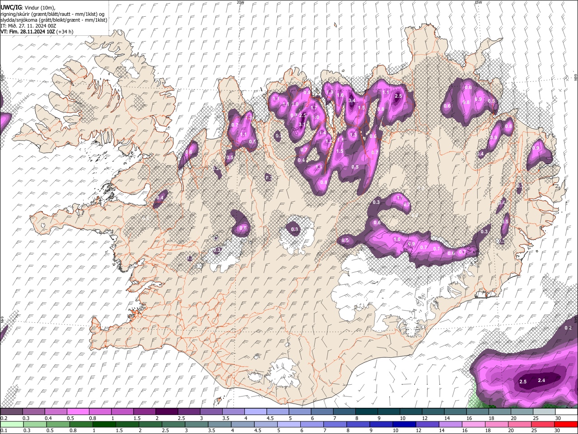Select the upper legend swatch between 0.8 and 1
This screenshot has width=578, height=434.
point(100,412)
